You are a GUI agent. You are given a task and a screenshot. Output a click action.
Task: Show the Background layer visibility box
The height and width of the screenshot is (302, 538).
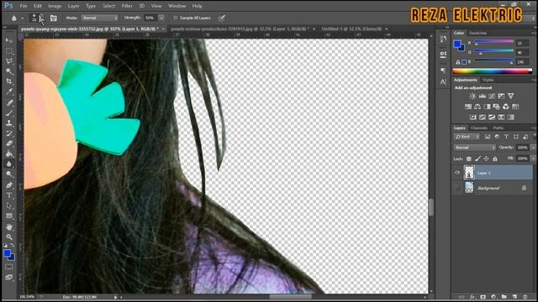click(x=457, y=188)
